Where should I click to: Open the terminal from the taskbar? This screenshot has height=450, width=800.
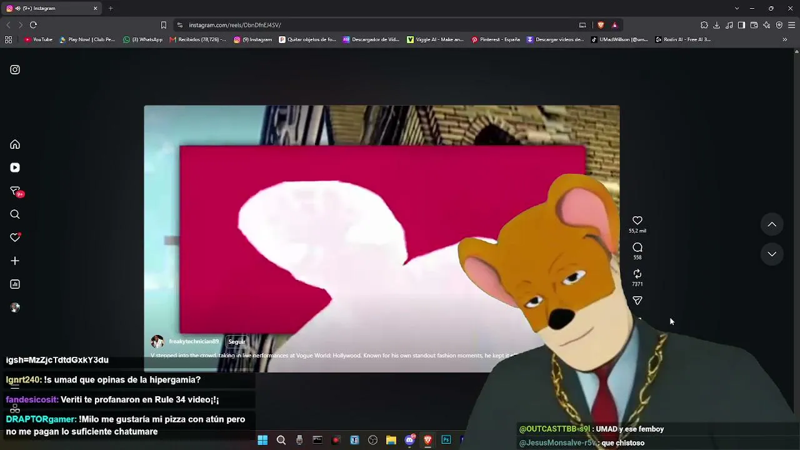317,440
